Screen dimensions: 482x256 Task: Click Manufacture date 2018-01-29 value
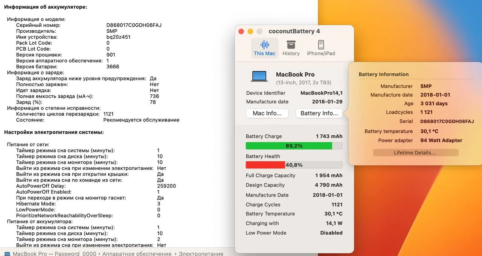[327, 101]
